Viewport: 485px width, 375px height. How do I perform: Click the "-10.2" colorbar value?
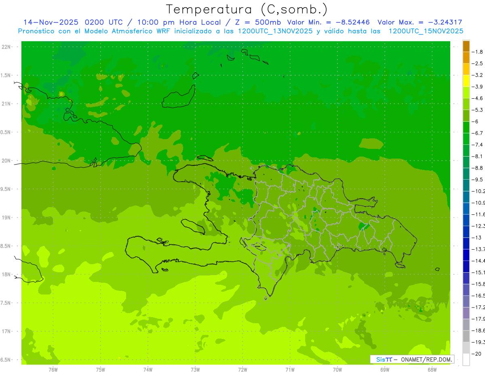[478, 191]
